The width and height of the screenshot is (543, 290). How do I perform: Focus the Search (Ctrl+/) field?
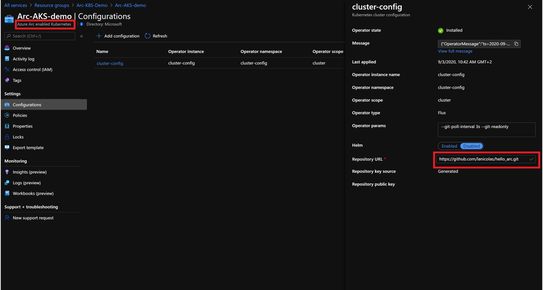pyautogui.click(x=40, y=36)
